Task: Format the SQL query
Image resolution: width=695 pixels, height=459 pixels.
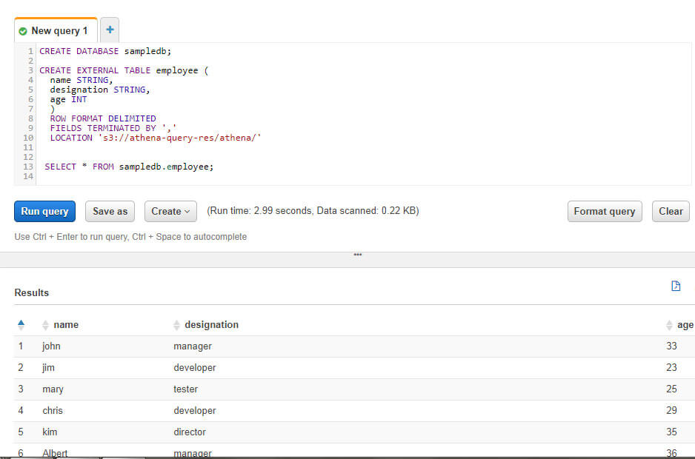Action: click(x=604, y=211)
